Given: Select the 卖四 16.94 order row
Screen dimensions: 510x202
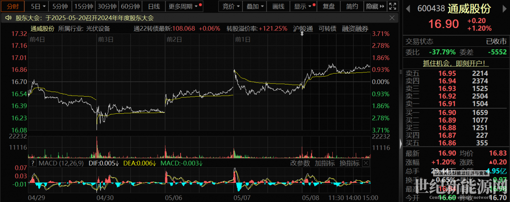Looking at the screenshot, I should (x=456, y=81).
